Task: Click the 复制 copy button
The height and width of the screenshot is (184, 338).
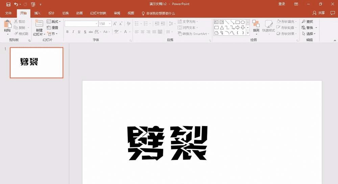Action: (x=20, y=27)
